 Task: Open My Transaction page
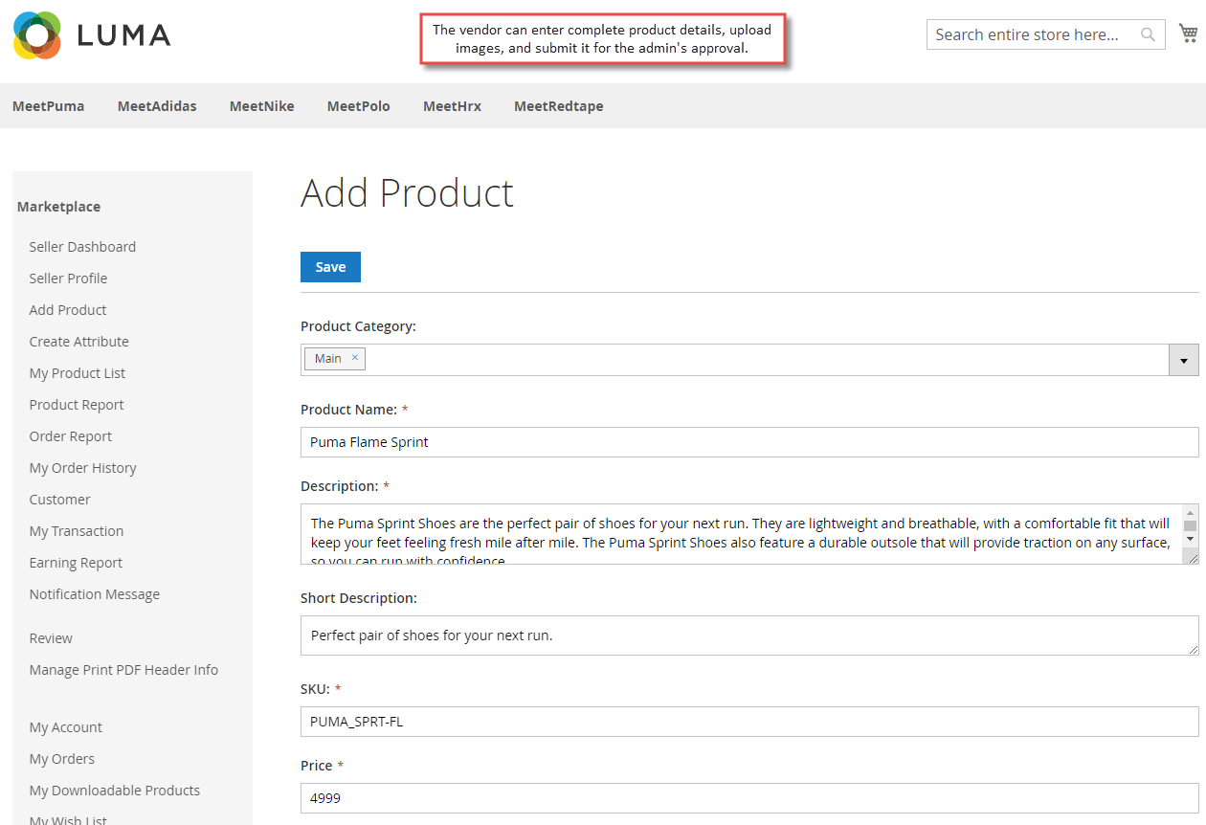(77, 531)
